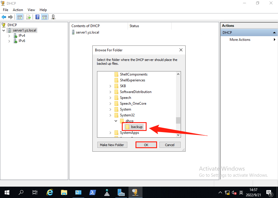The width and height of the screenshot is (278, 198).
Task: Open Windows PowerShell from taskbar
Action: (x=93, y=192)
